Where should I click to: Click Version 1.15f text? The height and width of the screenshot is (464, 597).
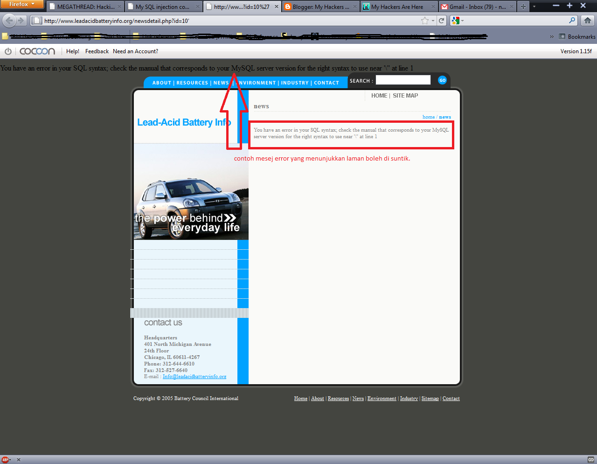[x=576, y=51]
